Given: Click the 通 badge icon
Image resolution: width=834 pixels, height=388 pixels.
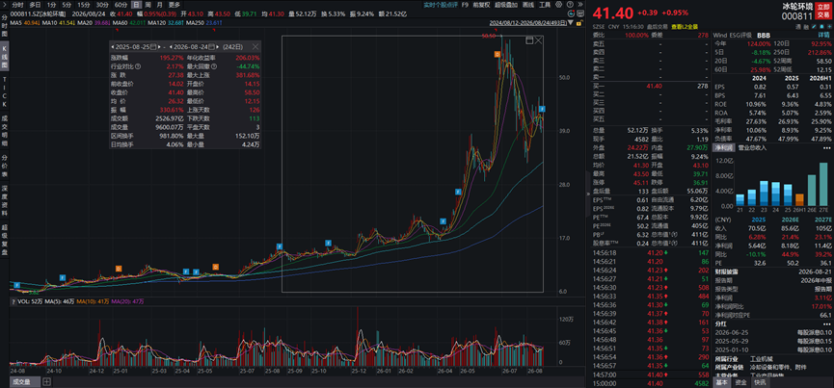Looking at the screenshot, I should point(798,27).
